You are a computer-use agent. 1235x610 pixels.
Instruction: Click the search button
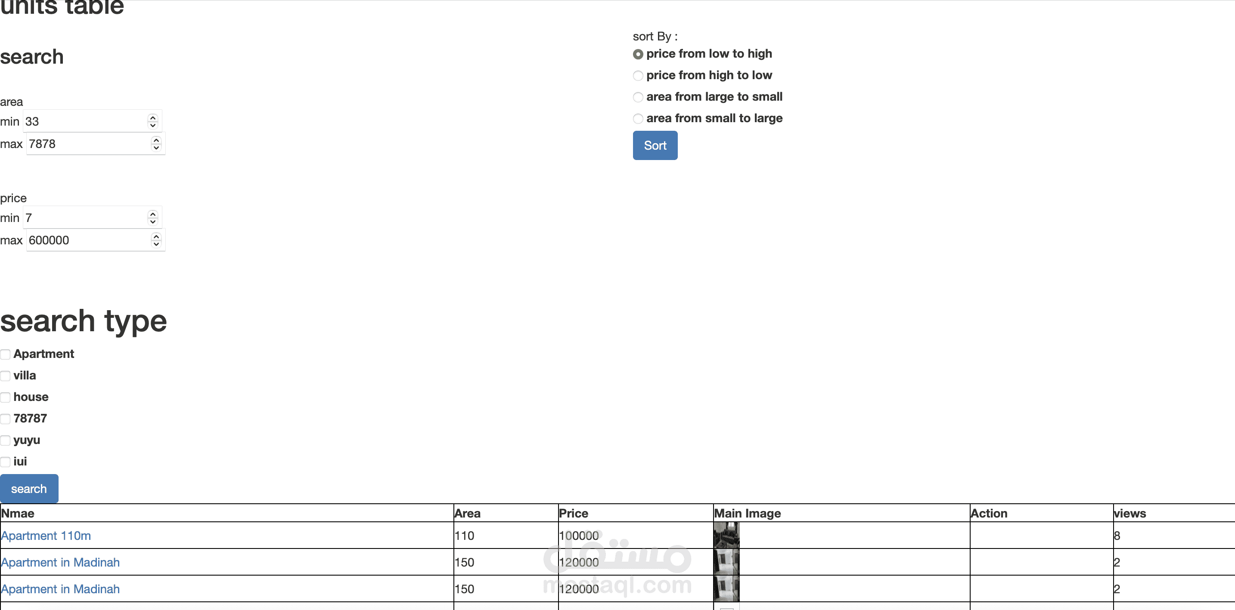point(29,489)
